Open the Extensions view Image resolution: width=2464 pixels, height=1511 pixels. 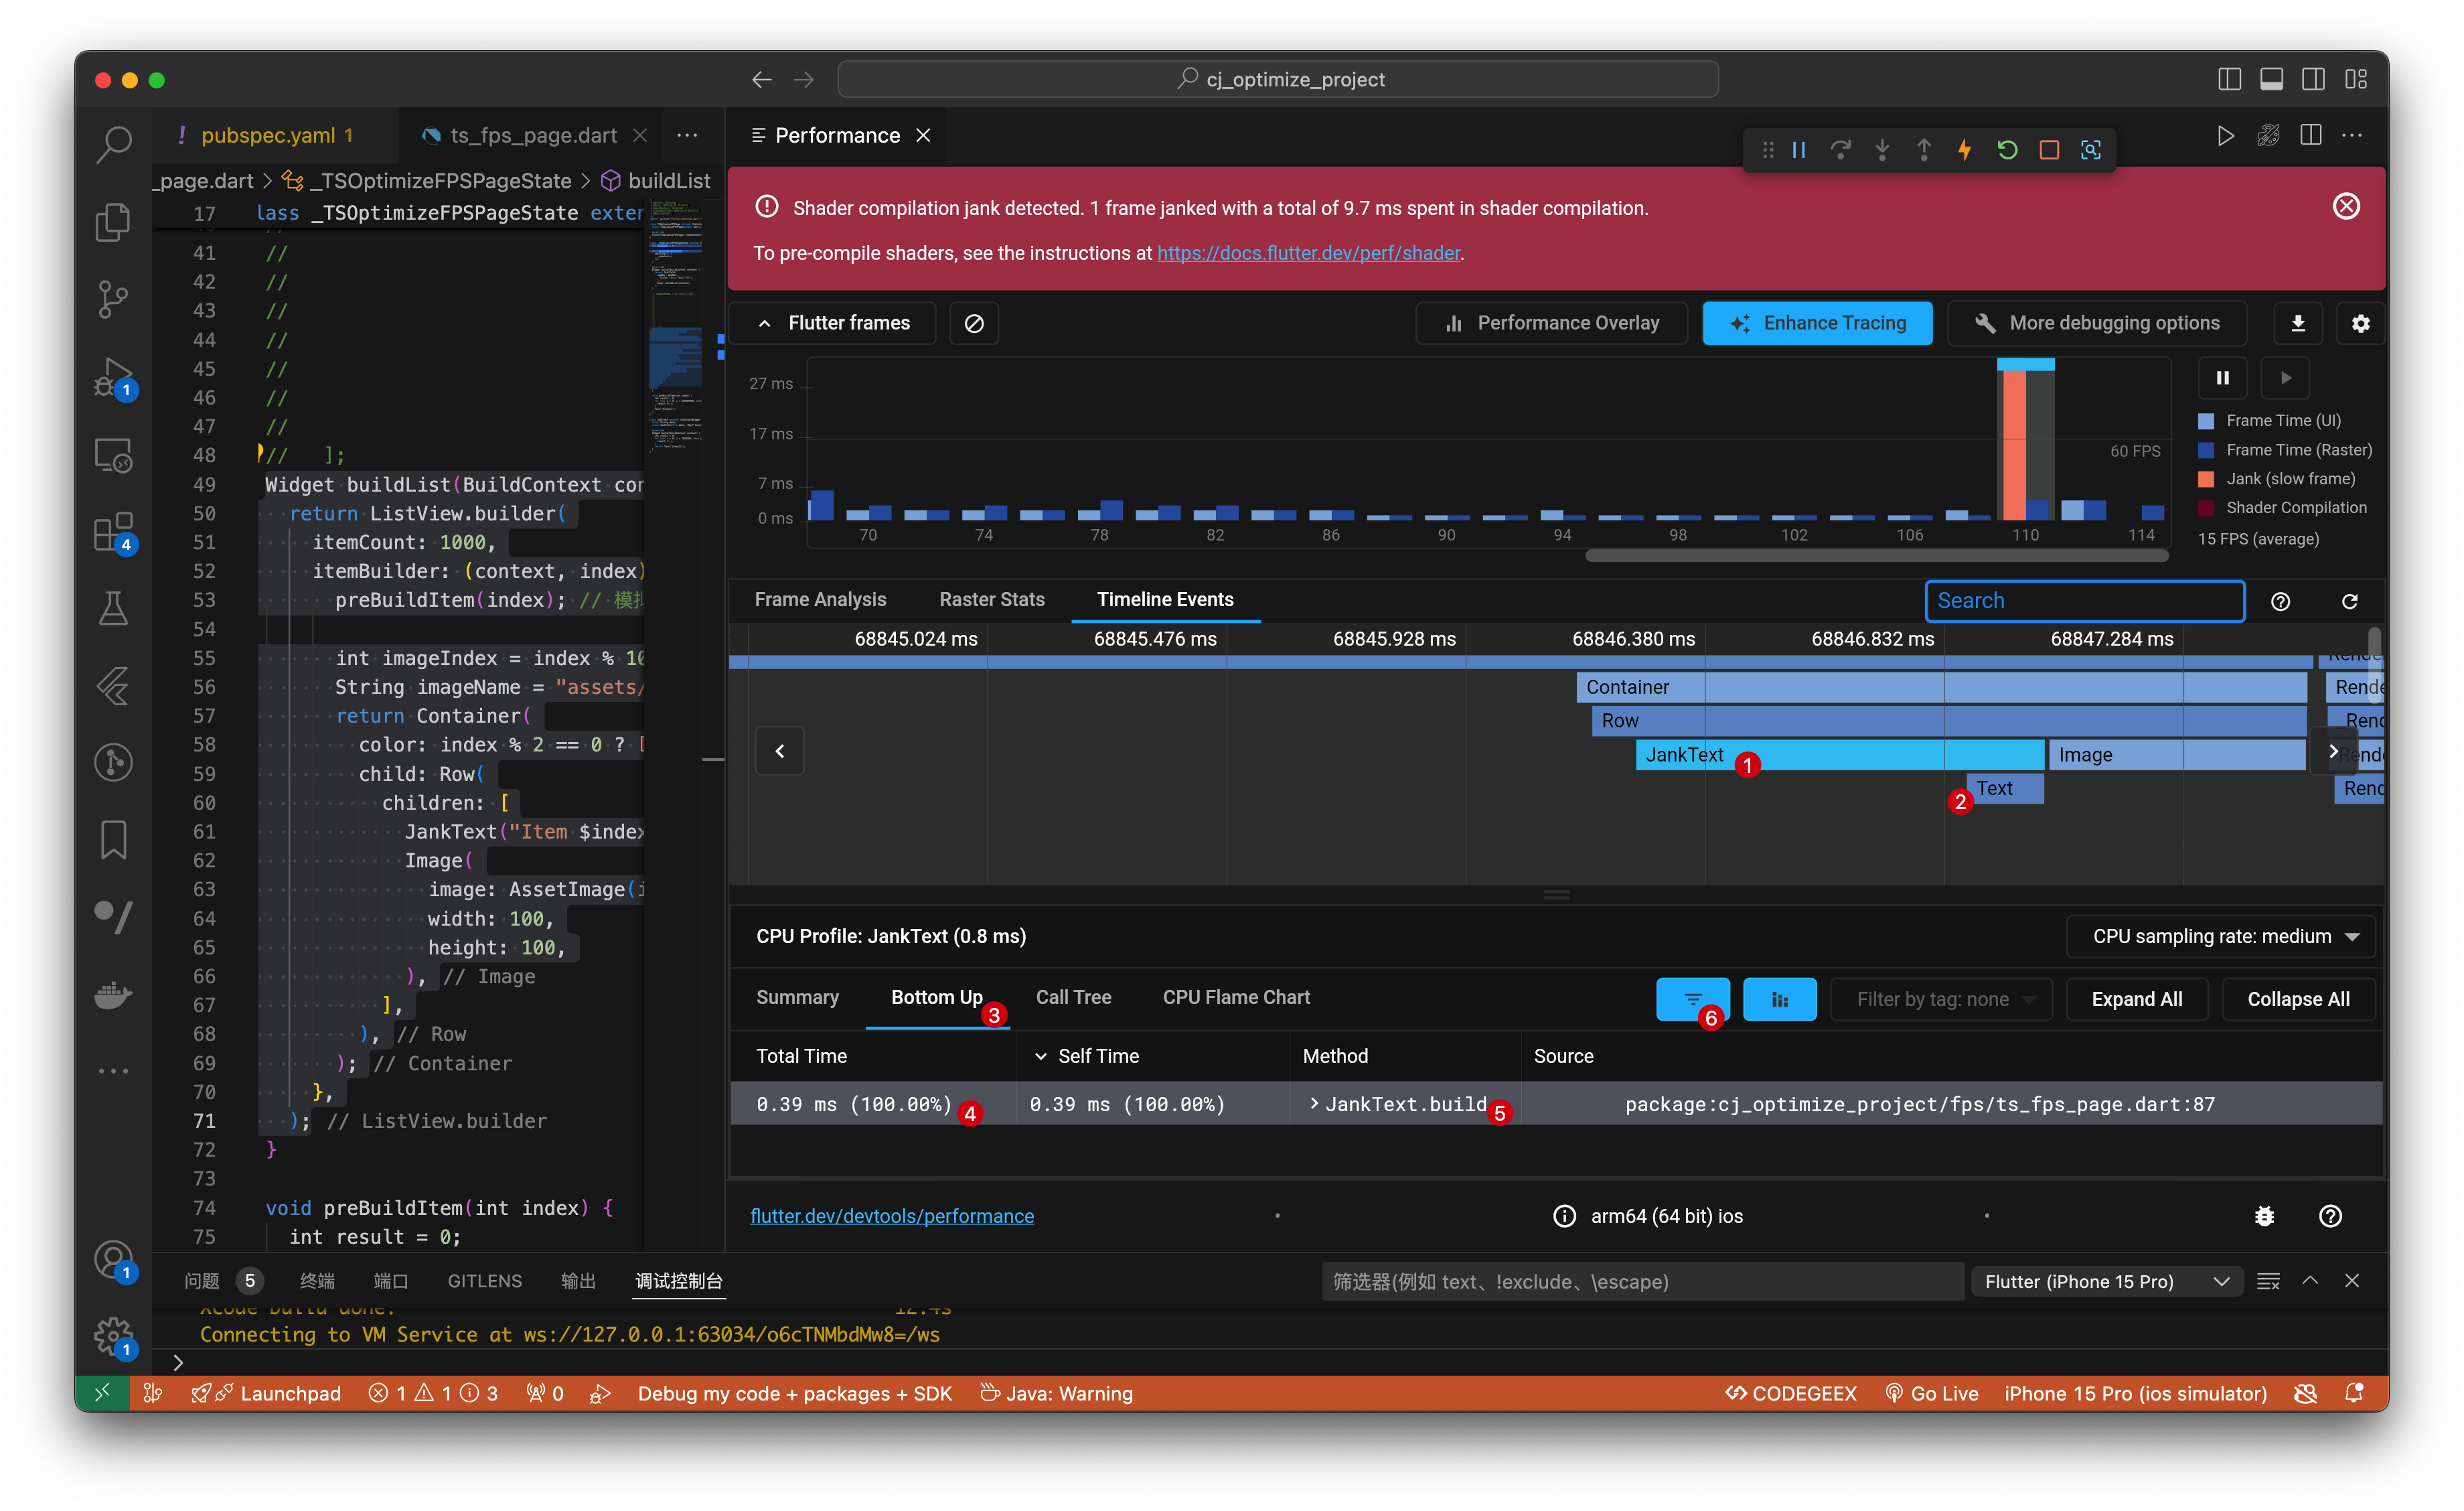pyautogui.click(x=113, y=532)
